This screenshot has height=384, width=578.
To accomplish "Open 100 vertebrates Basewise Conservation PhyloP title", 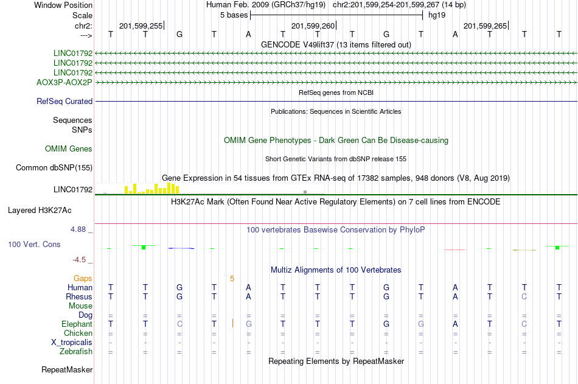I will click(336, 230).
